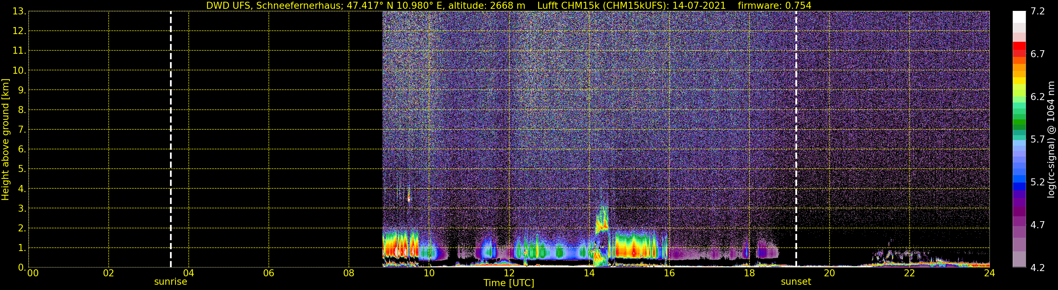
Task: Click colorbar tick label '7.2'
Action: (1038, 12)
